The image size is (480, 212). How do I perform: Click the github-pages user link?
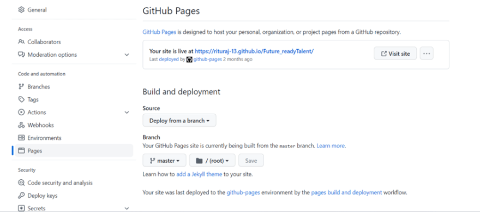tap(207, 59)
